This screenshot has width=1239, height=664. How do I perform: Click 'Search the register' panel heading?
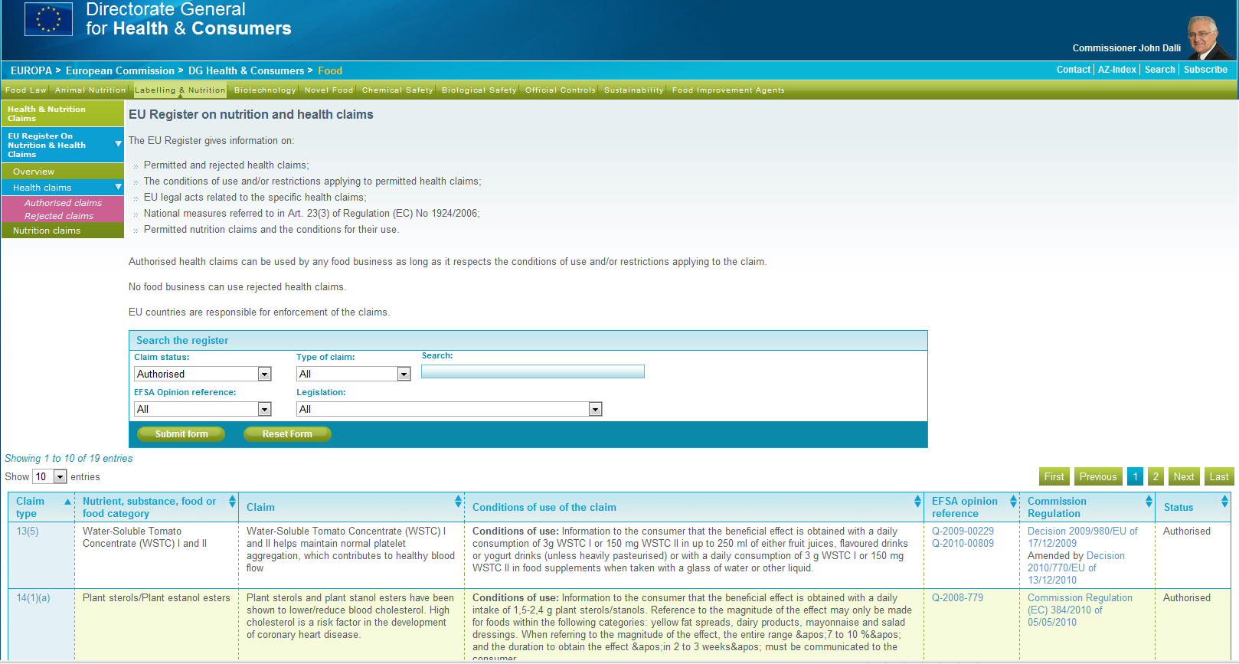(x=182, y=341)
